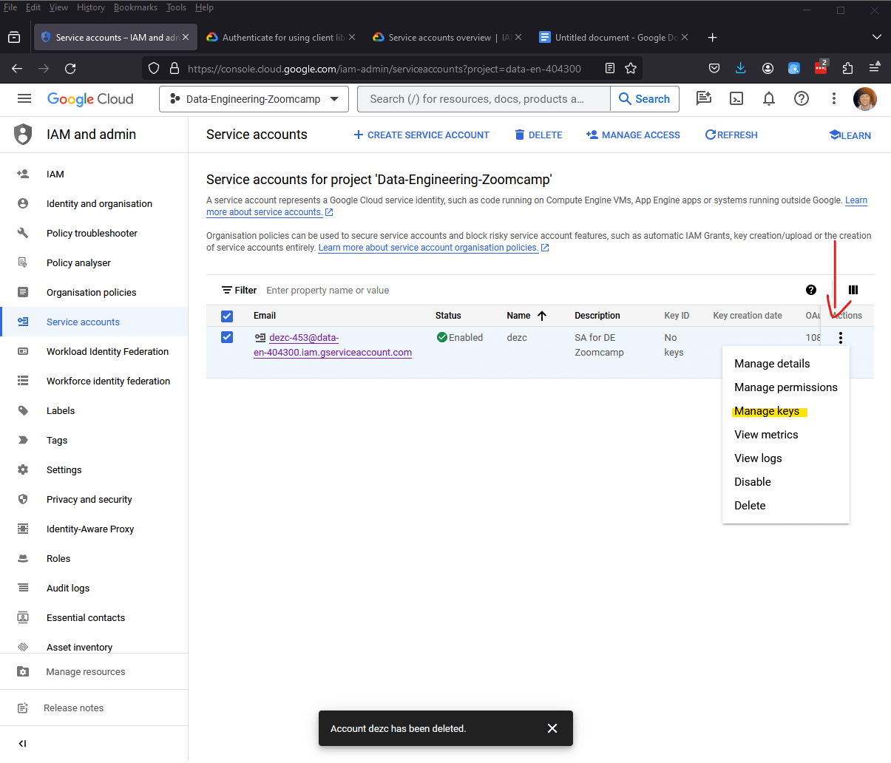Open Pocket save icon in toolbar
The height and width of the screenshot is (763, 891).
tap(714, 68)
